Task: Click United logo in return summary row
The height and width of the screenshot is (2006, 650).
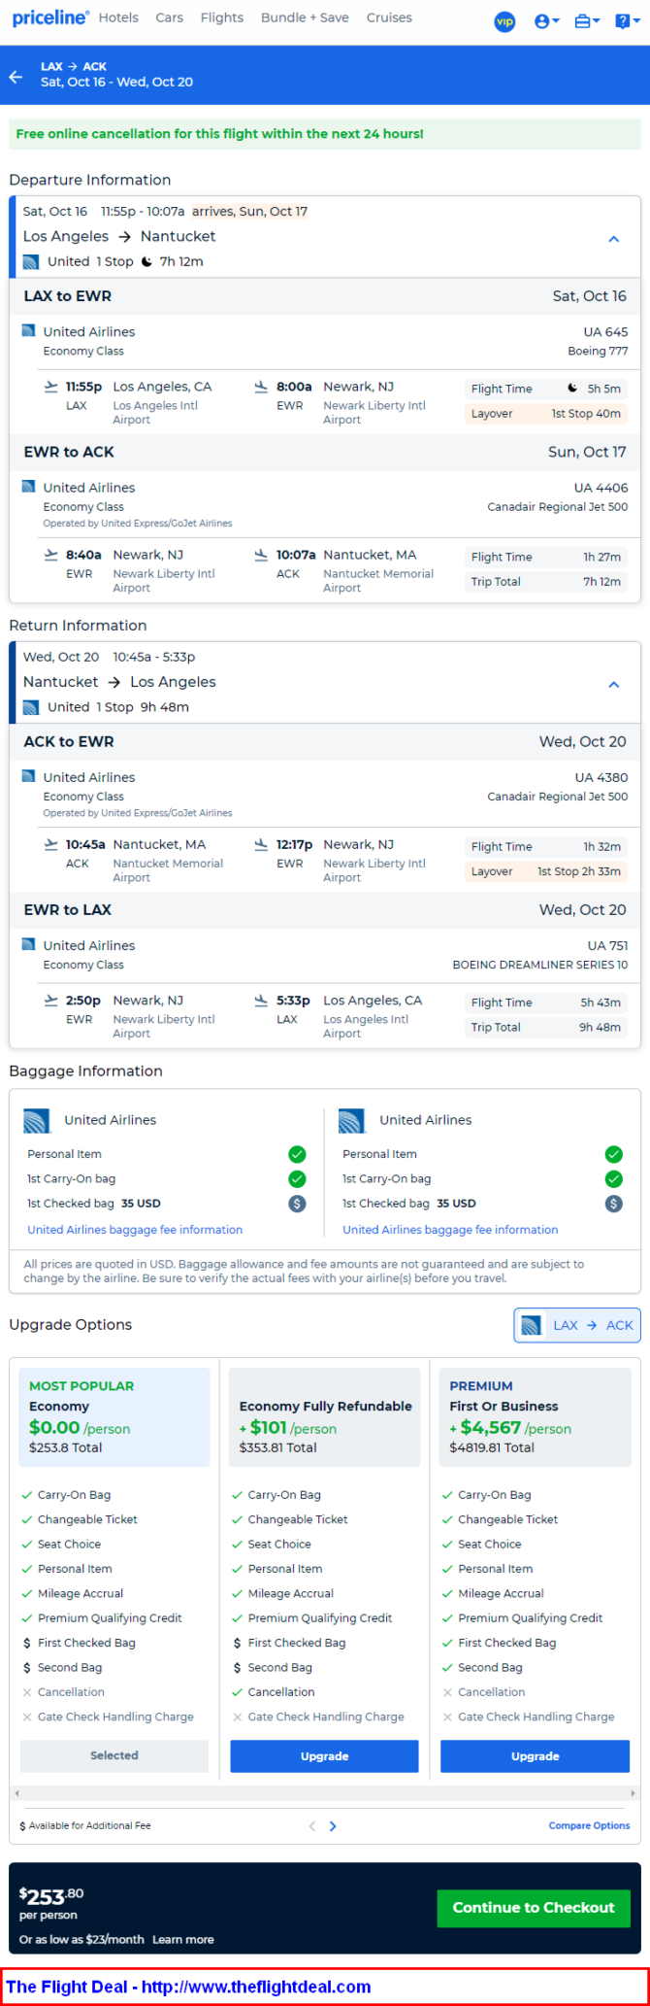Action: click(x=31, y=707)
